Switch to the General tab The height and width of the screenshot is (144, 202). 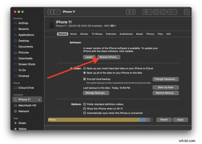click(x=63, y=34)
